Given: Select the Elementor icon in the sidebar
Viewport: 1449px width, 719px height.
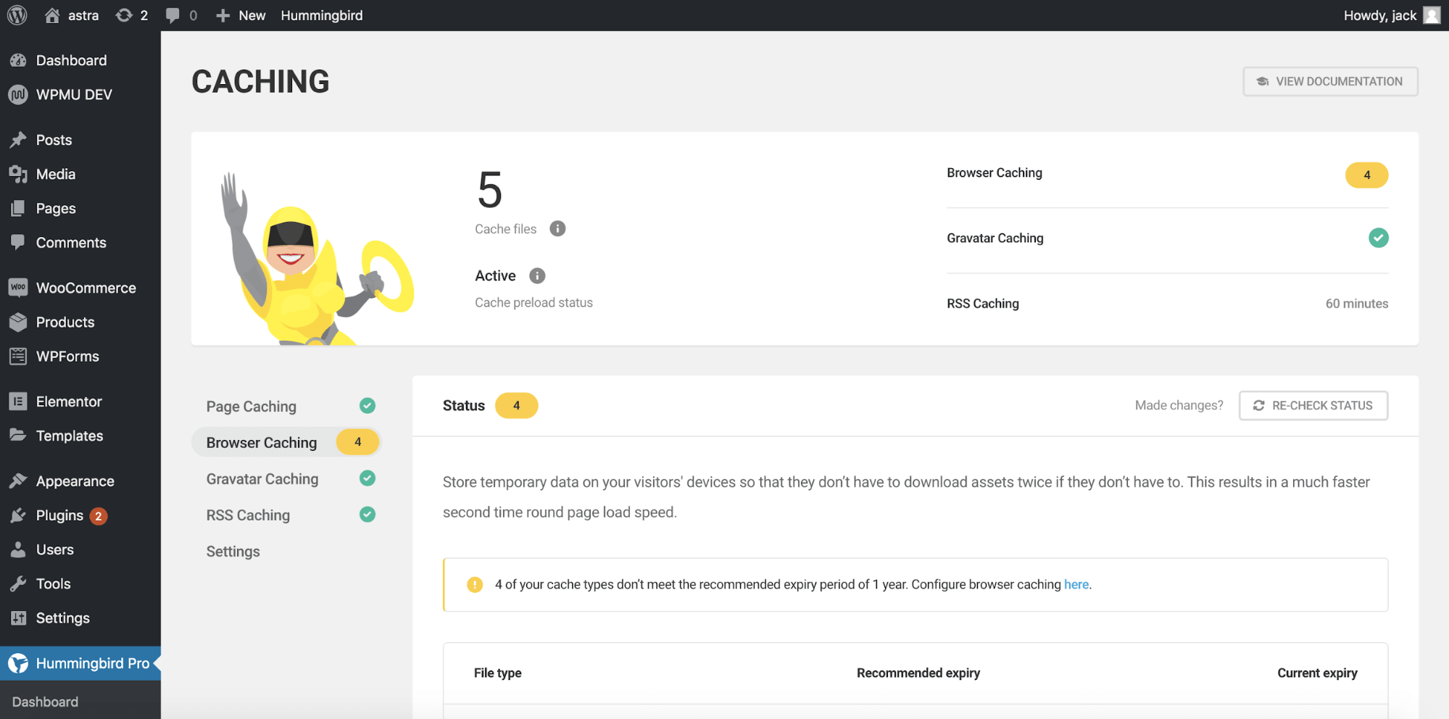Looking at the screenshot, I should 17,401.
